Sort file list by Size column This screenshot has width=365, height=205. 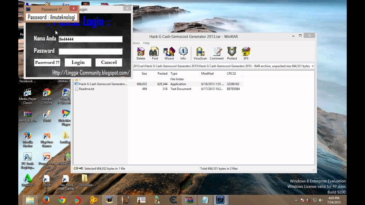(x=144, y=73)
